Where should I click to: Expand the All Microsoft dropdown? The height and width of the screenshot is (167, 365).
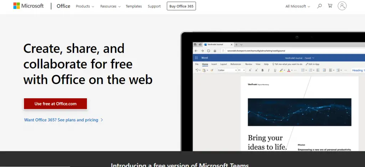[298, 6]
